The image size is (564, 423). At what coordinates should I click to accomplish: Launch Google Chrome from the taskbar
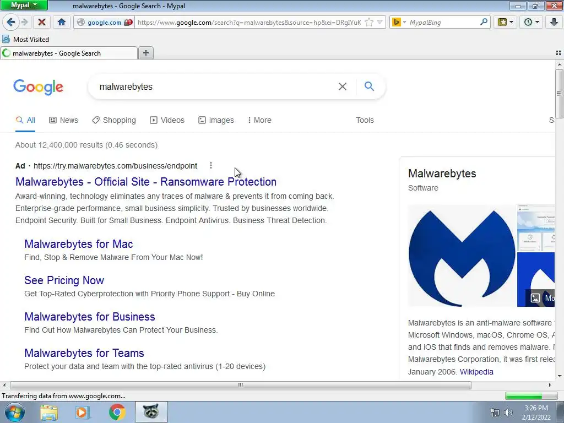tap(117, 412)
